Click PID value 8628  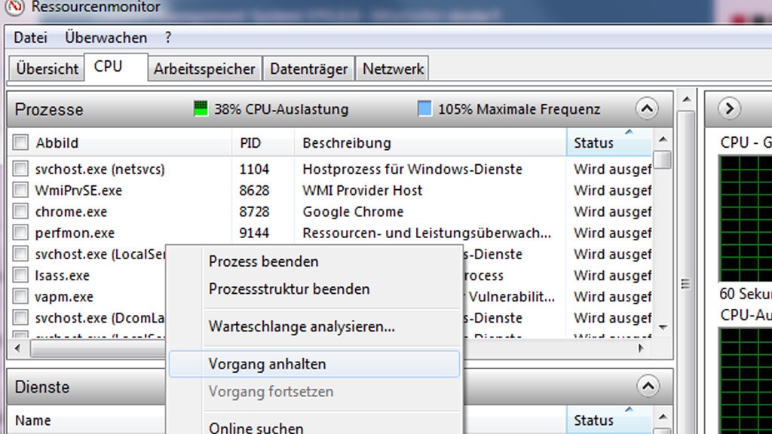click(254, 191)
